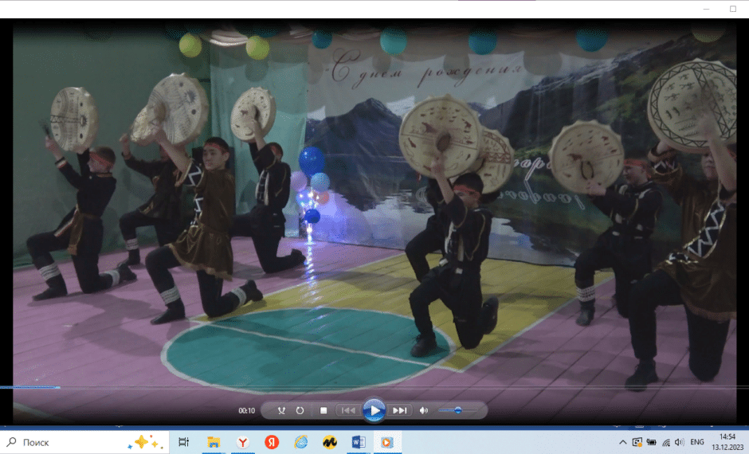Expand hidden system tray icons
The width and height of the screenshot is (749, 454).
pos(622,442)
